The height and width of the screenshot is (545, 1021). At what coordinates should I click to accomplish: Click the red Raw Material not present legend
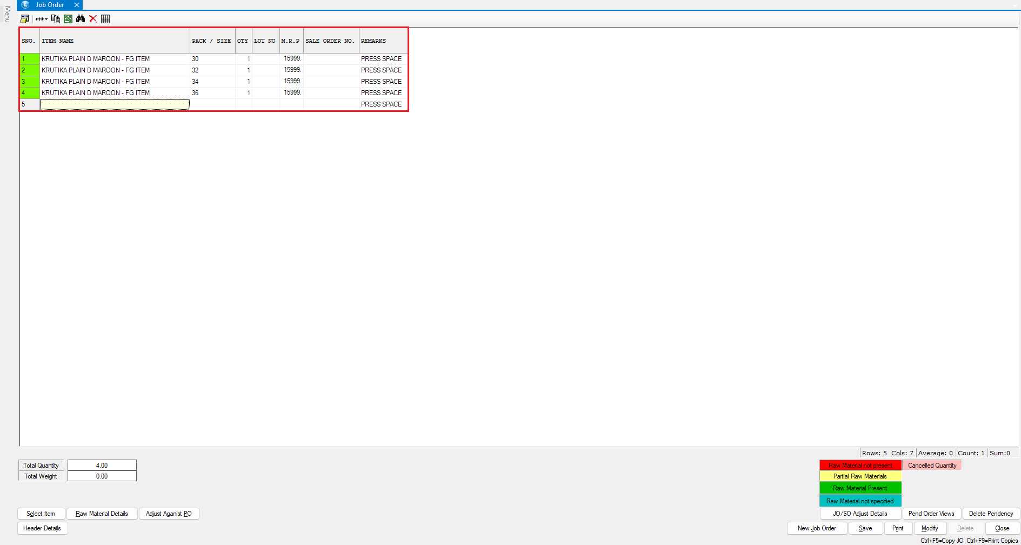[x=860, y=466]
